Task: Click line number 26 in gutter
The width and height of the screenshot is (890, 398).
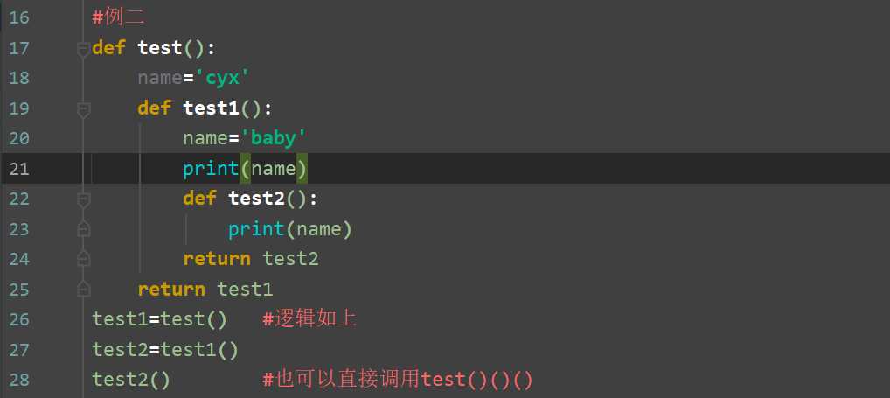Action: pyautogui.click(x=18, y=319)
